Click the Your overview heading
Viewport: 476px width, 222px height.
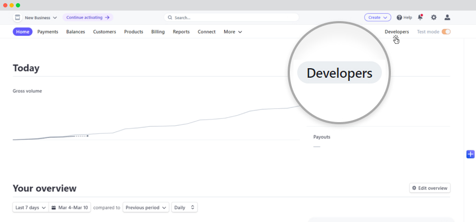click(44, 188)
